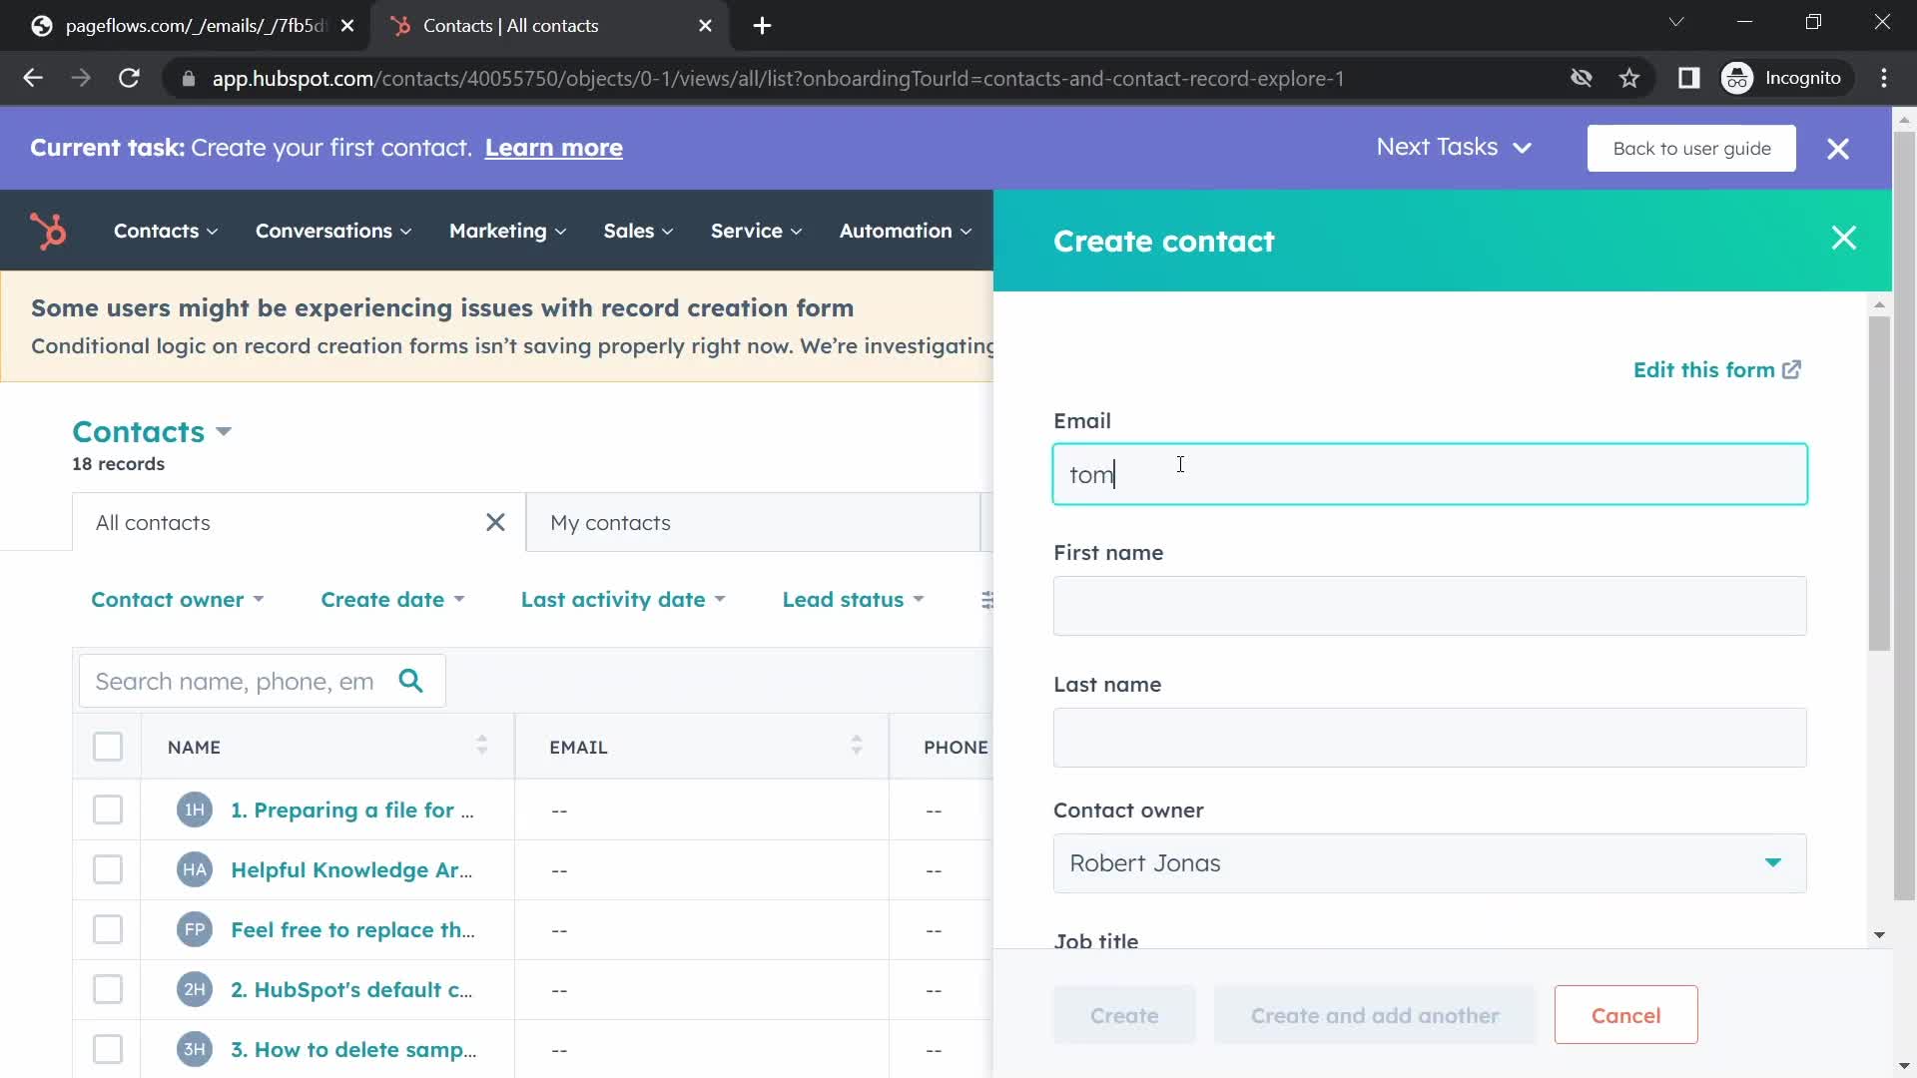1917x1078 pixels.
Task: Open the Marketing navigation menu
Action: tap(496, 231)
